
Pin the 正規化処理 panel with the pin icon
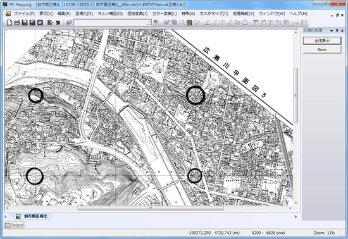click(337, 30)
